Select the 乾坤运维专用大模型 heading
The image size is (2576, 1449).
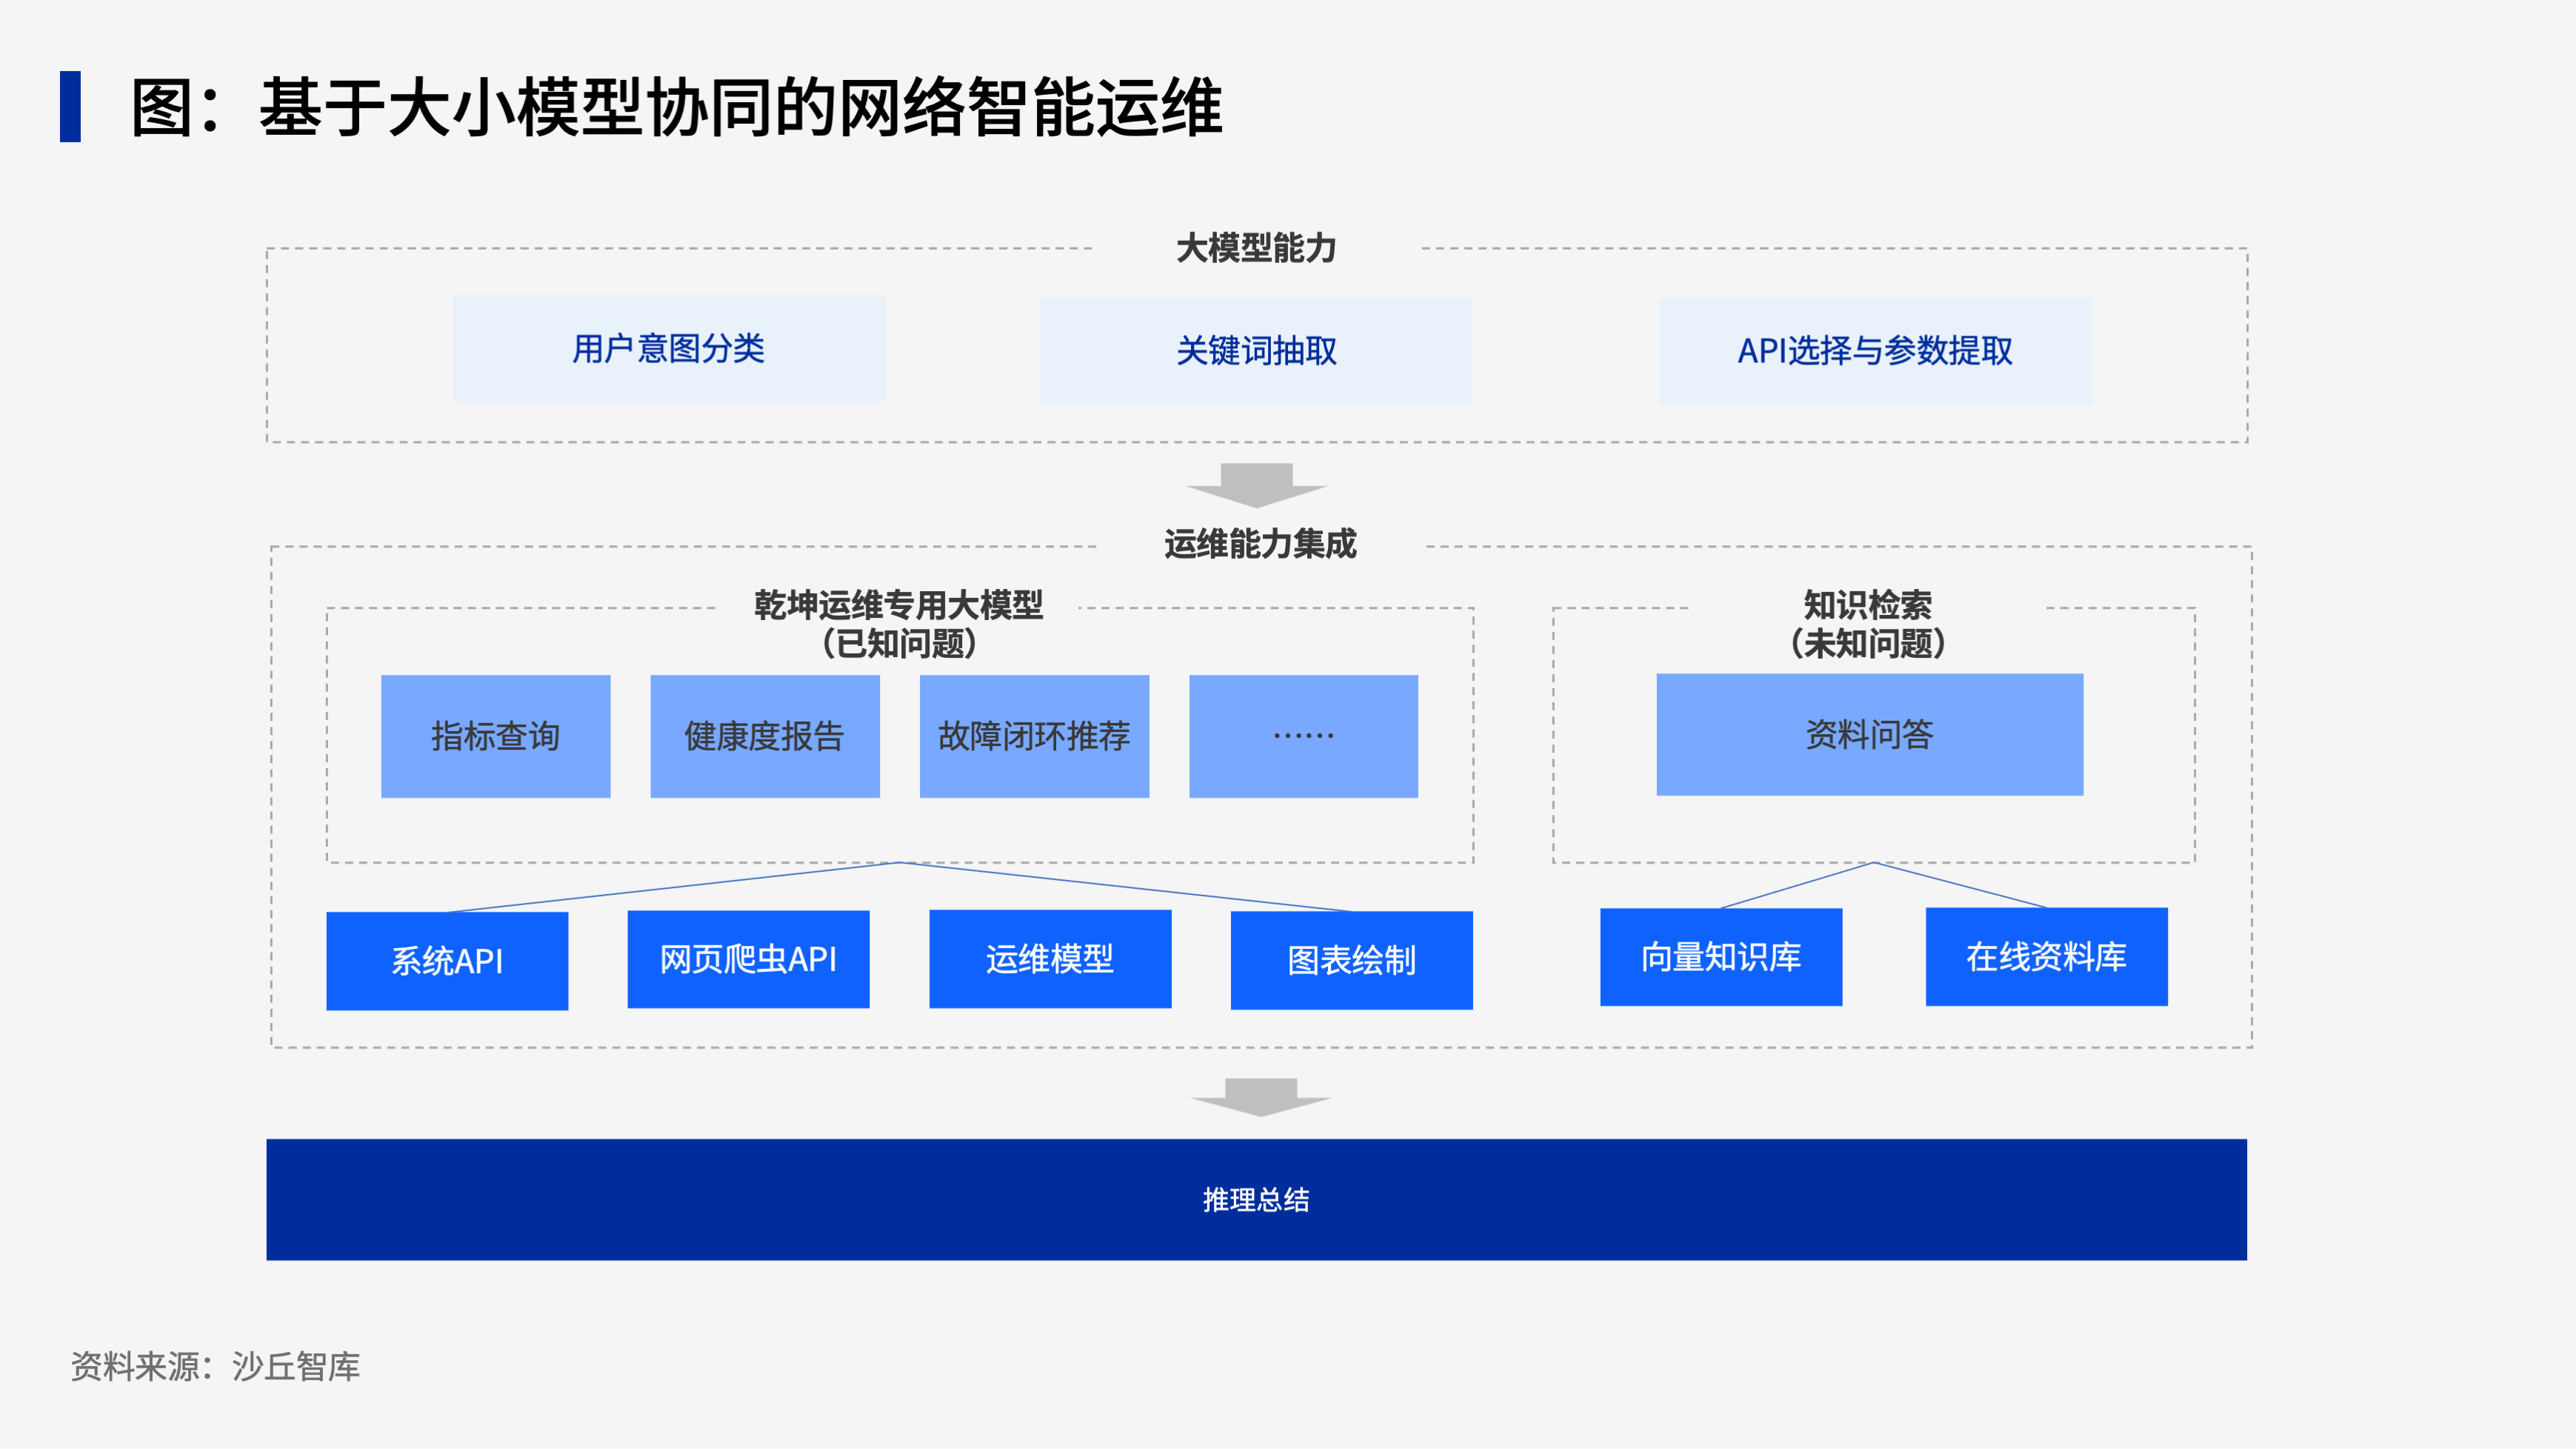coord(898,606)
